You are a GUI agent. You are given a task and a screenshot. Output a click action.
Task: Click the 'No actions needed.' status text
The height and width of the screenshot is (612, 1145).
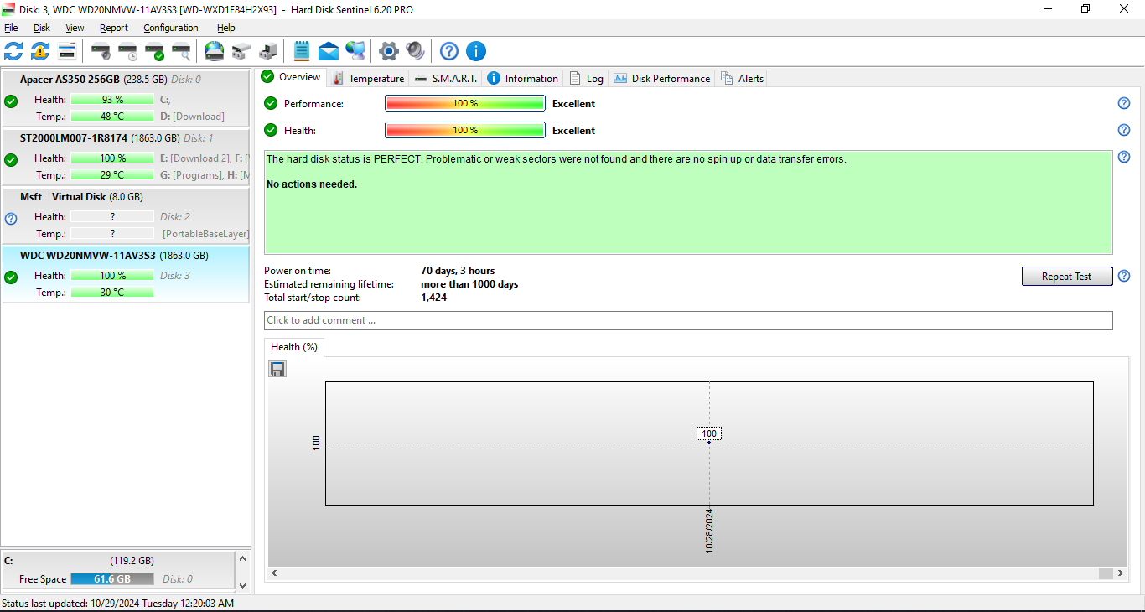click(312, 184)
